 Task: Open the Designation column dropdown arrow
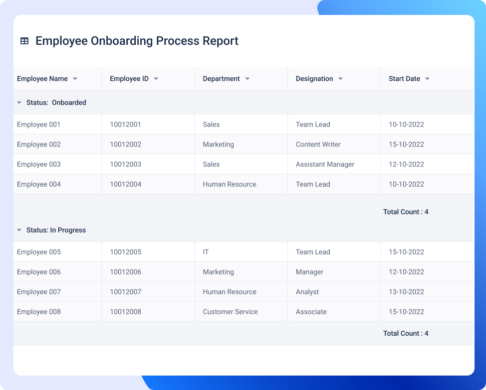click(340, 79)
